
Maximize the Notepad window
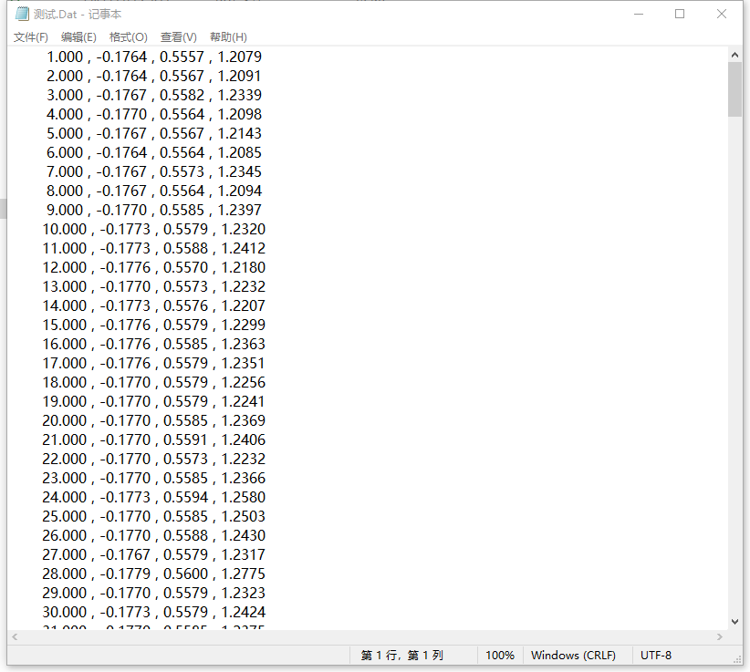click(680, 15)
